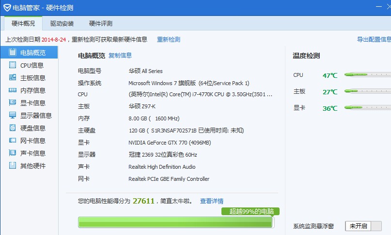
Task: Select the CPU信息 label in sidebar
Action: 32,65
